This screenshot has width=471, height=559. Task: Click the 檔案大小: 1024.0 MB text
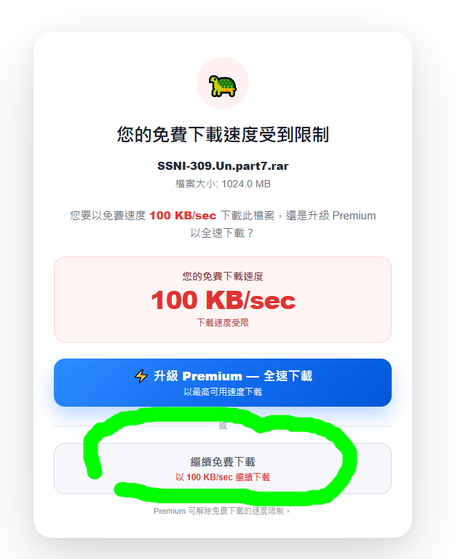point(223,184)
